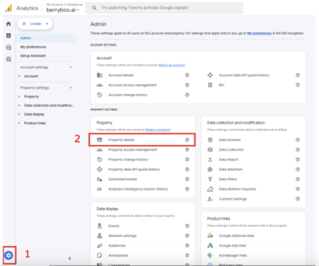Click the Home icon in left rail
Viewport: 319px width, 266px height.
[9, 24]
